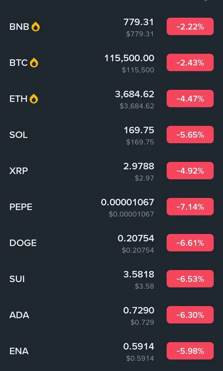The width and height of the screenshot is (223, 371).
Task: Open the BTC price 115,500.00
Action: click(x=129, y=58)
